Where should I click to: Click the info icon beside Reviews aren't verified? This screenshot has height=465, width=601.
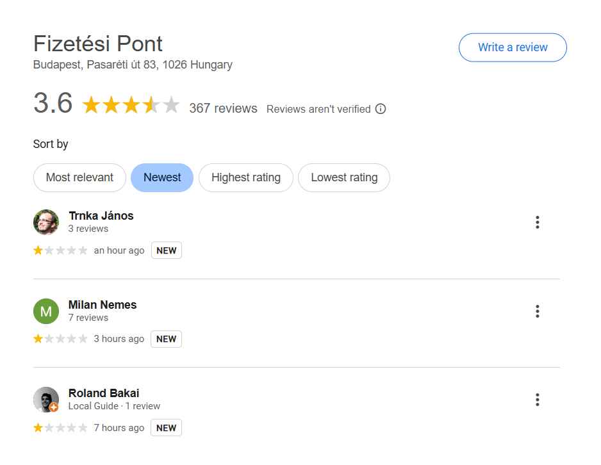tap(381, 109)
